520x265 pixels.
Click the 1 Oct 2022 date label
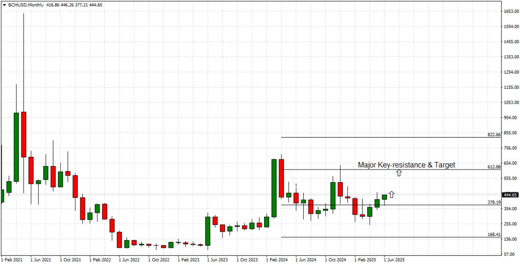point(159,260)
